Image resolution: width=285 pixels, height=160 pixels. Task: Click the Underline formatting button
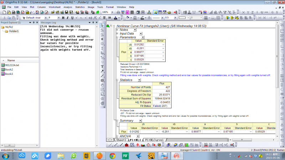coord(72,17)
